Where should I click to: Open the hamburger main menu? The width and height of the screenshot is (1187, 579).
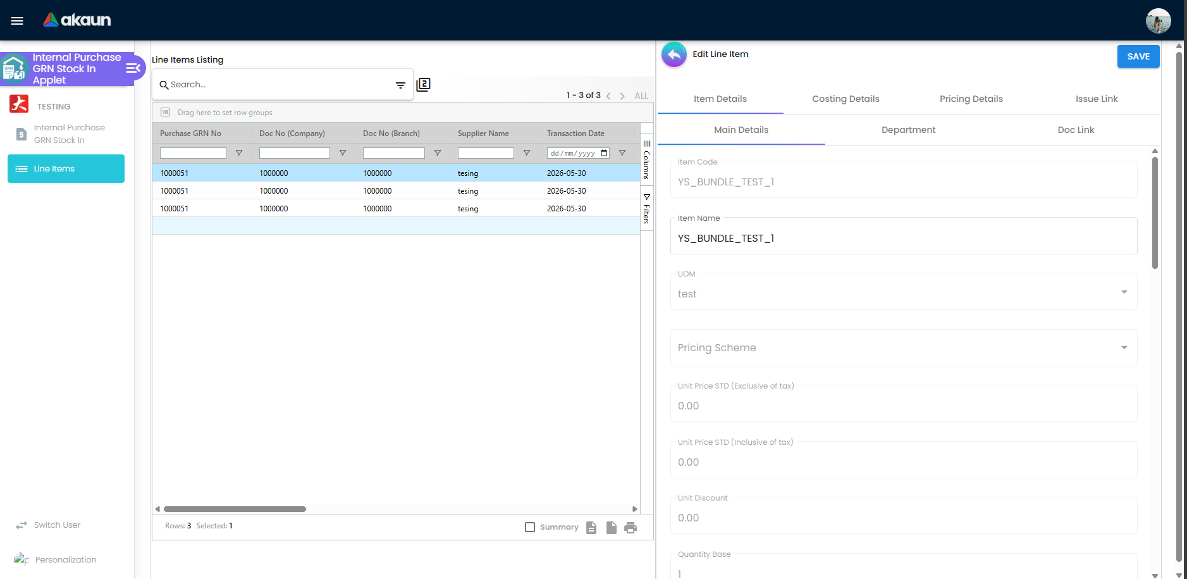pos(17,21)
